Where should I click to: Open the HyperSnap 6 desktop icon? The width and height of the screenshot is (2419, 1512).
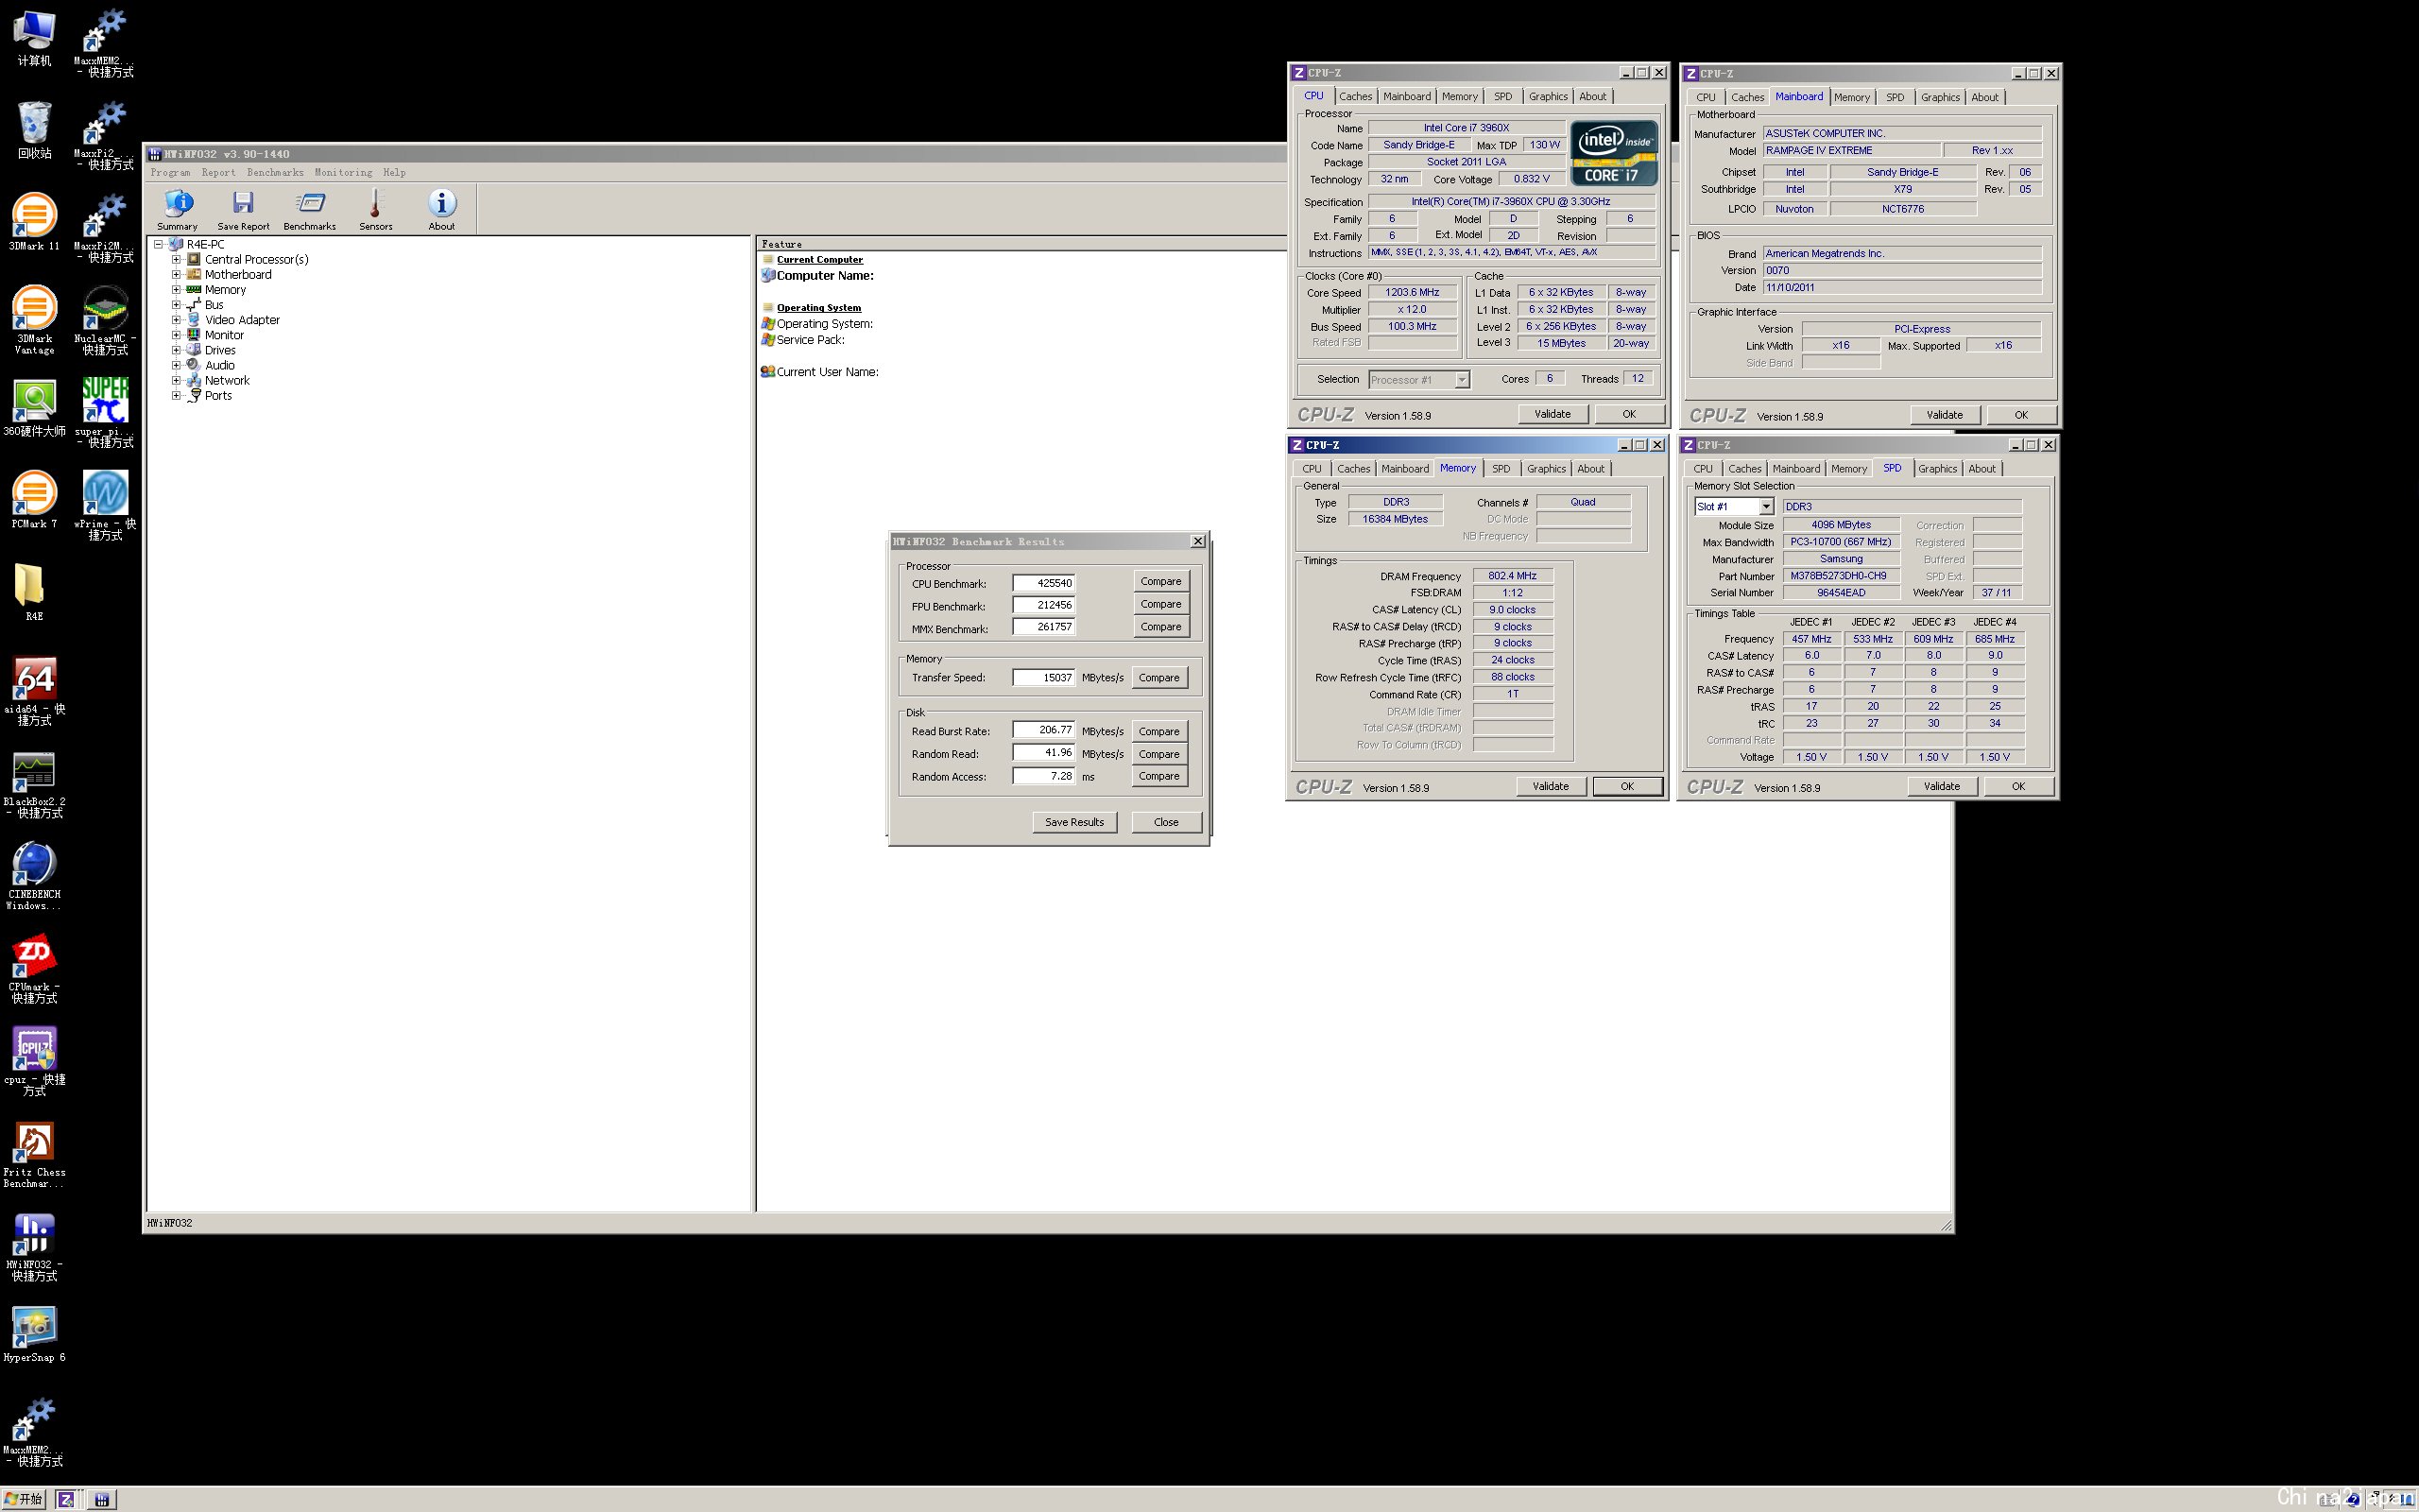34,1333
